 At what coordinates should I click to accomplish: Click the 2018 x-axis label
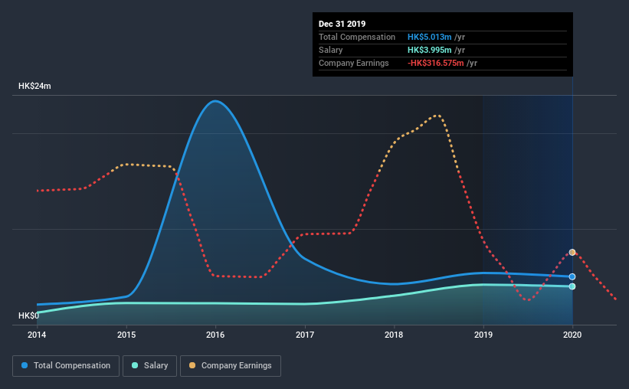394,335
